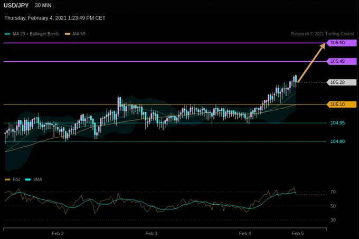Click the USD/JPY pair title
359x239 pixels.
(16, 5)
